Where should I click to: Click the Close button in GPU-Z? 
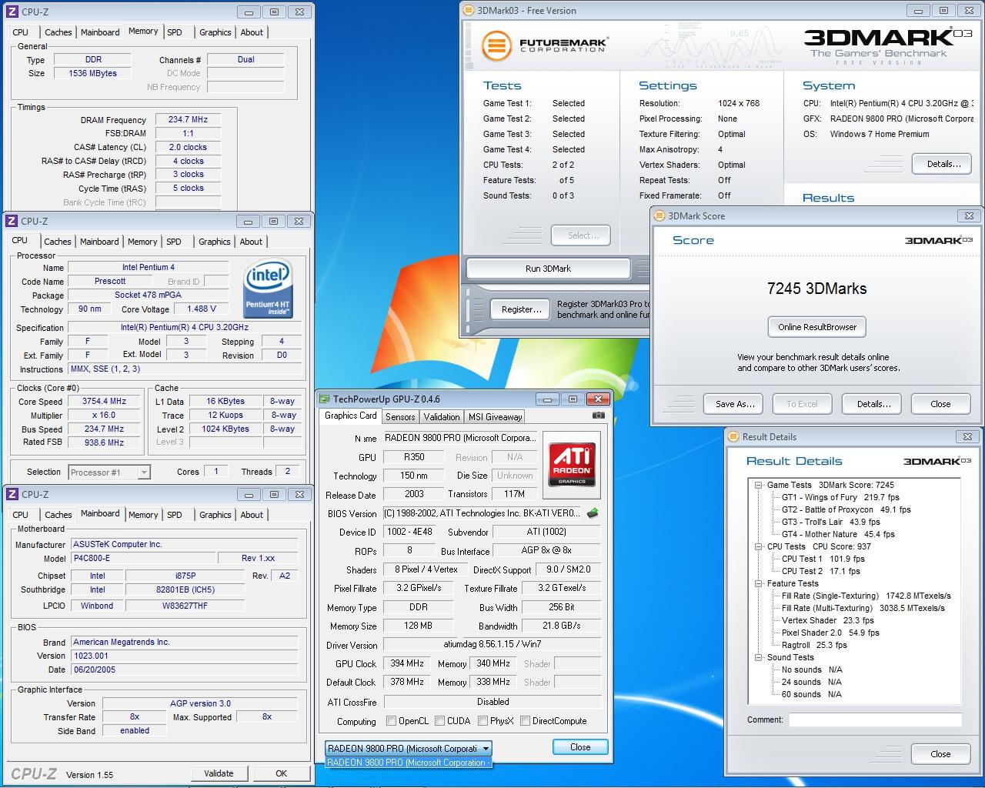tap(580, 747)
